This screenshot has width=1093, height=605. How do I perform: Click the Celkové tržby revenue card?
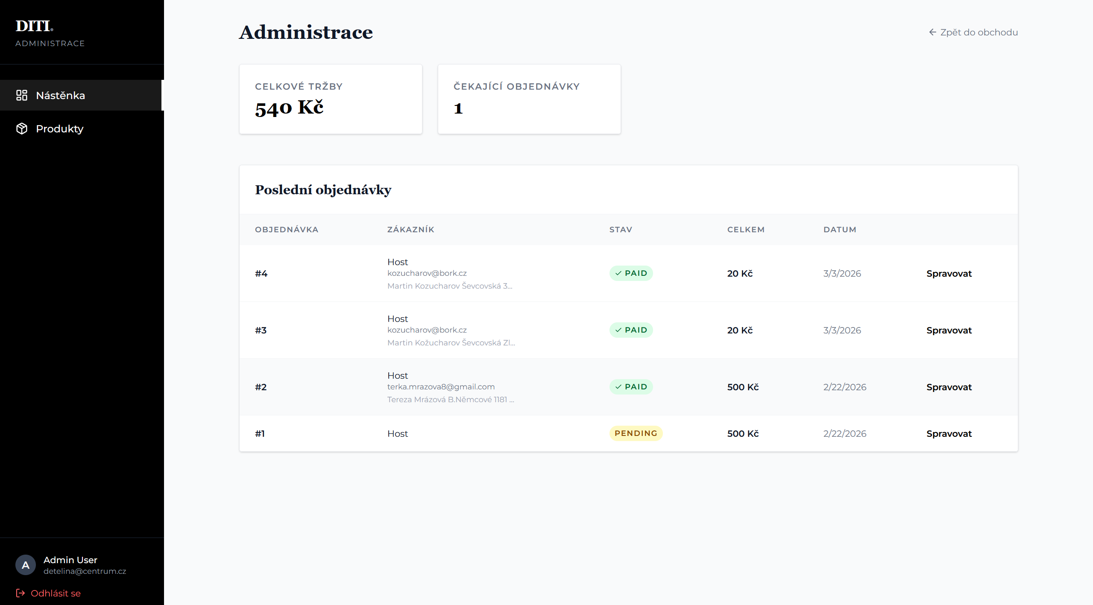click(331, 99)
